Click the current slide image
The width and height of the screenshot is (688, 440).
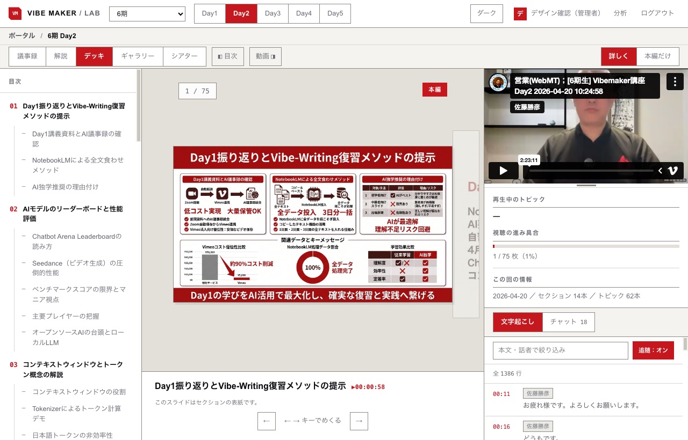[313, 224]
